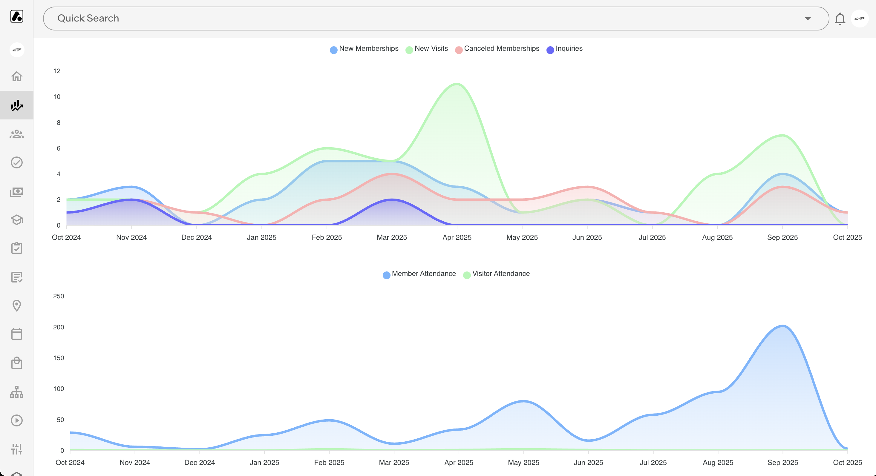Click the circled checkmark sidebar icon

click(16, 162)
